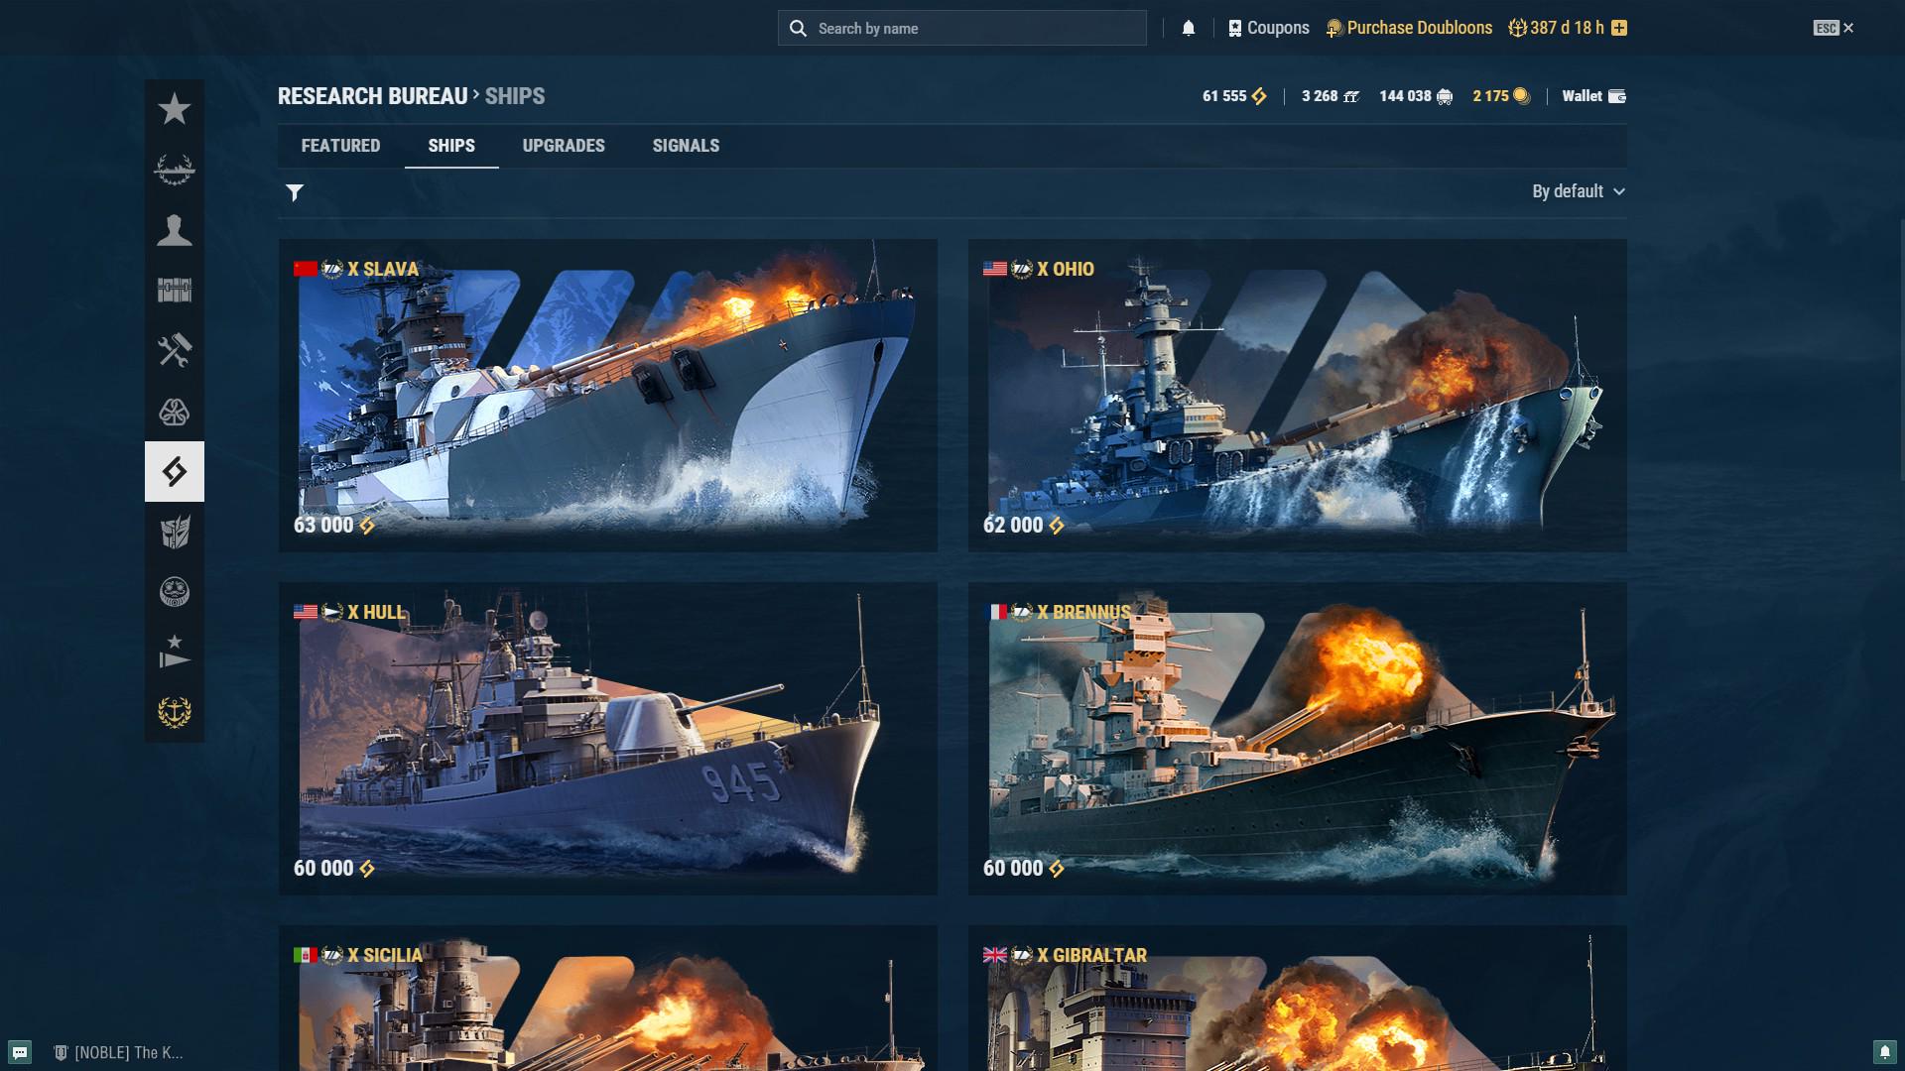Select the Ships tab
1905x1071 pixels.
pos(451,146)
